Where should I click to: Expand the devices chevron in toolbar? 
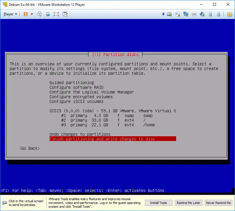[163, 14]
